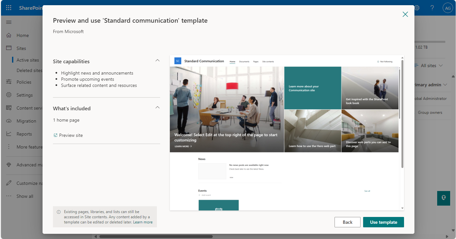Open Customize navigation with the pencil icon

point(9,183)
